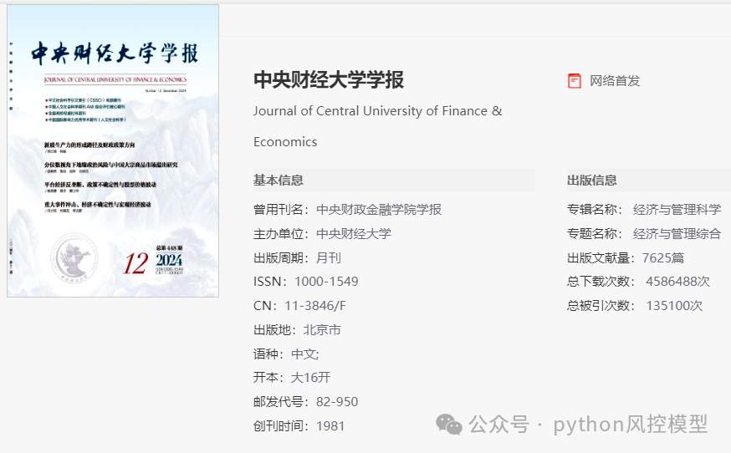Select the title 中央财经大学学报
The image size is (731, 453).
329,79
